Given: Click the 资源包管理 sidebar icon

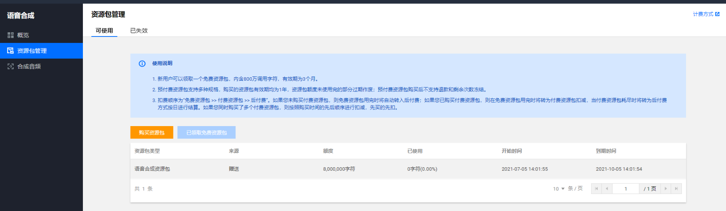Looking at the screenshot, I should [x=11, y=51].
